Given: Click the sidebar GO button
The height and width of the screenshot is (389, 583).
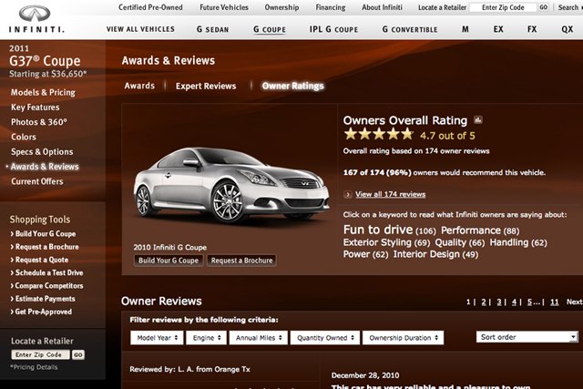Looking at the screenshot, I should pos(78,354).
